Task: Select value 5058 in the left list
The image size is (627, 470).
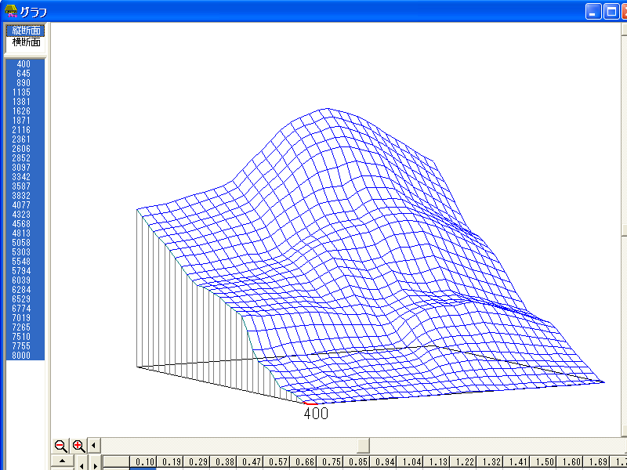Action: 25,243
